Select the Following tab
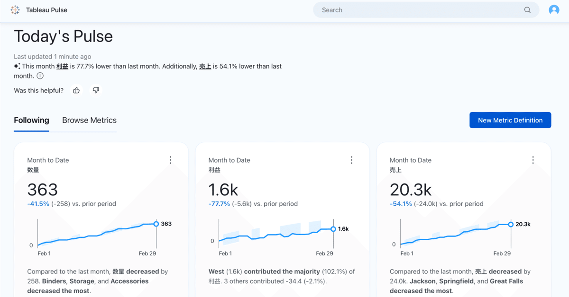 31,120
